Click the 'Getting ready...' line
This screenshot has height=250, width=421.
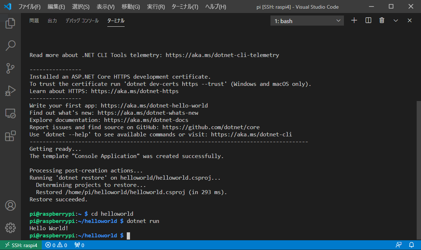click(x=55, y=149)
